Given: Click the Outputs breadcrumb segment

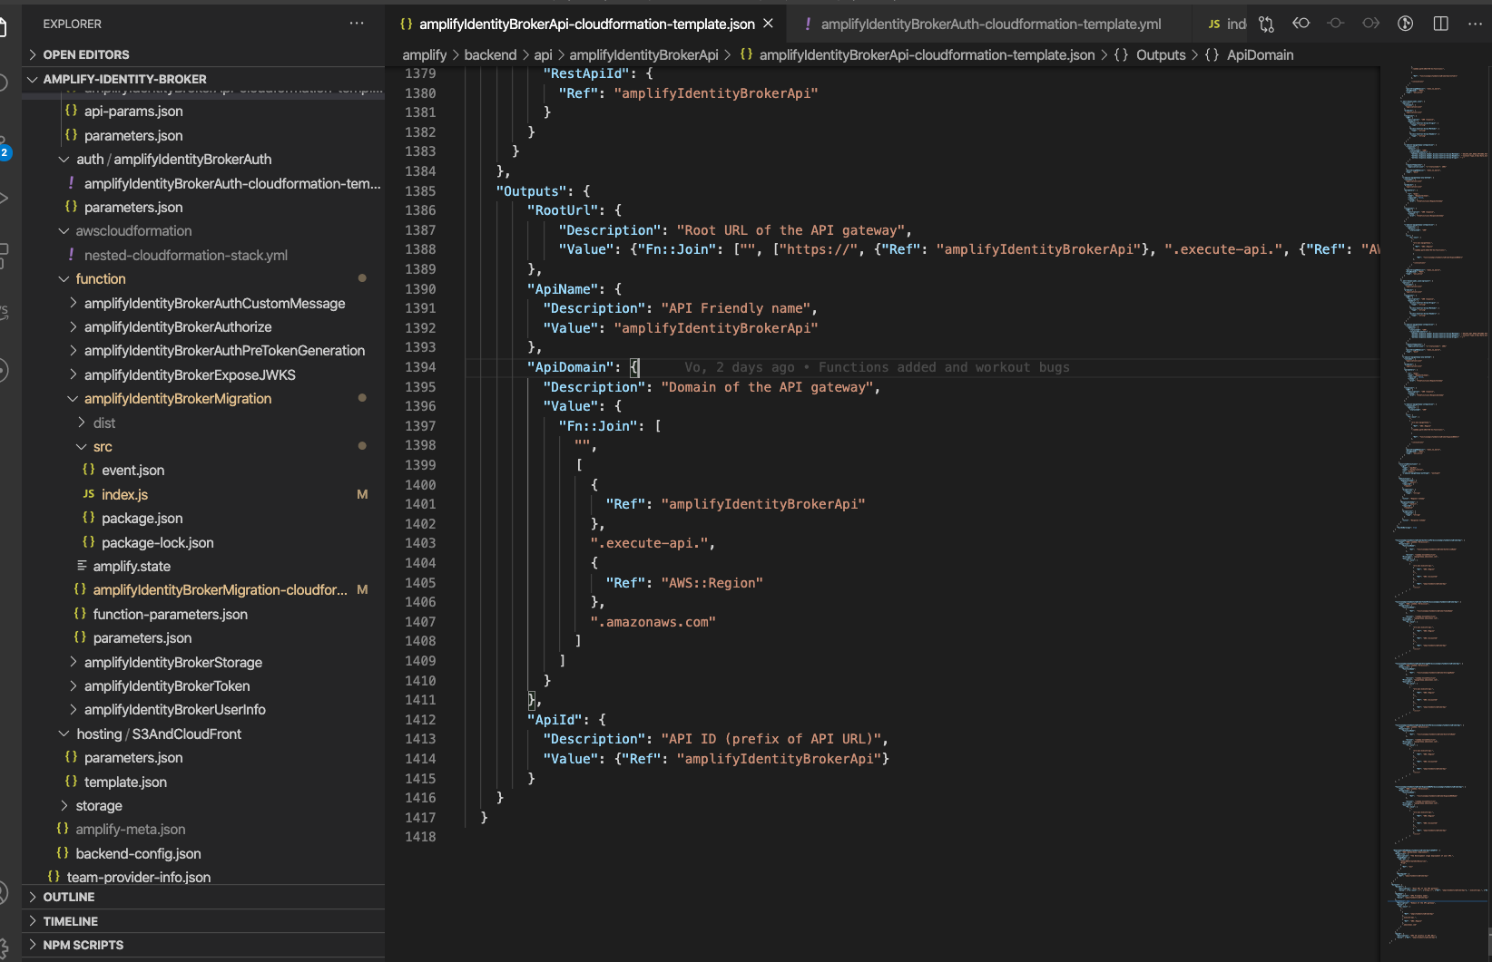Looking at the screenshot, I should [x=1161, y=54].
